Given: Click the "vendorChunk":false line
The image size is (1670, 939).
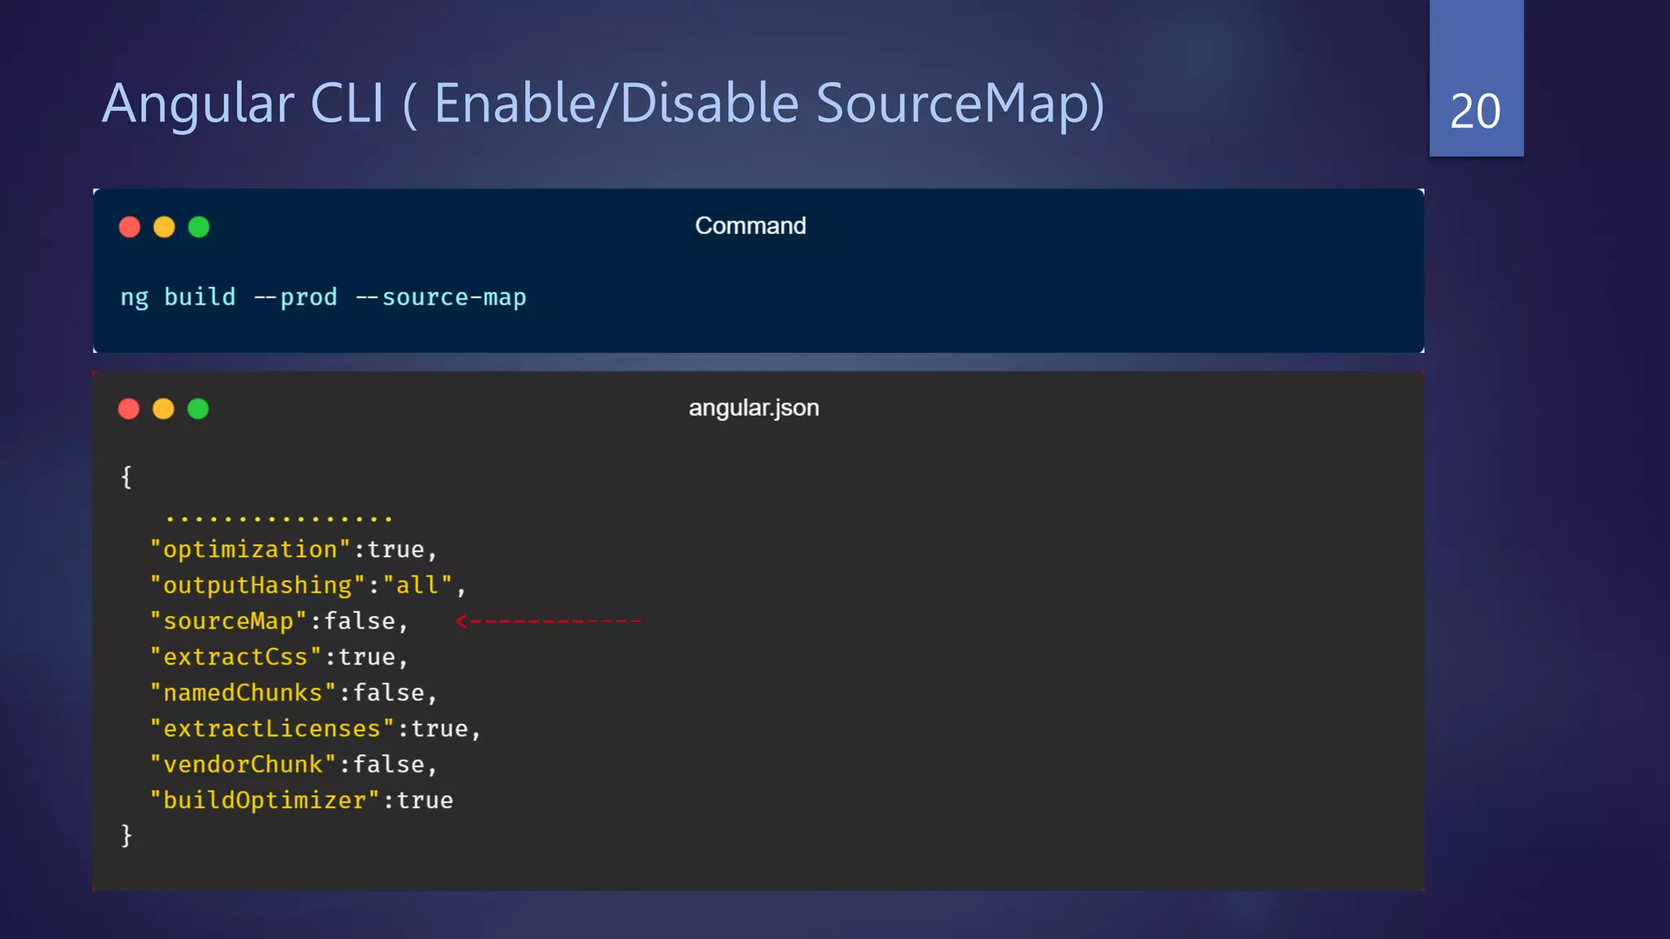Looking at the screenshot, I should 294,765.
